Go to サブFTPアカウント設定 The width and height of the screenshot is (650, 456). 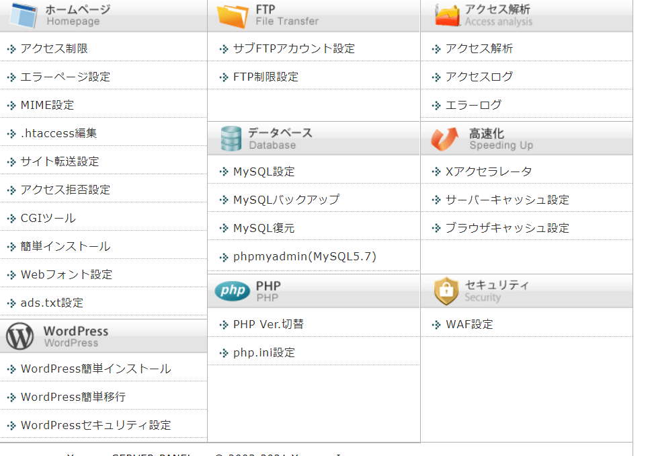click(x=294, y=48)
